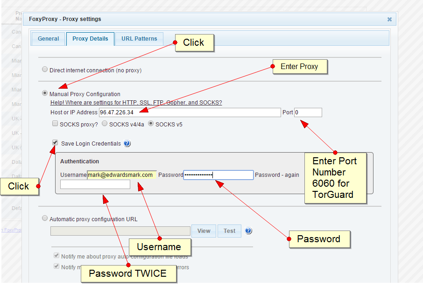Image resolution: width=423 pixels, height=287 pixels.
Task: Focus the Username field
Action: 122,175
